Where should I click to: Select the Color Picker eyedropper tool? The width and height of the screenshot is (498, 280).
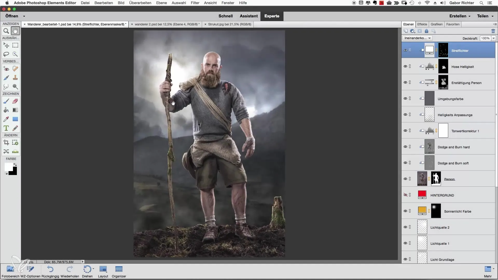pos(6,119)
